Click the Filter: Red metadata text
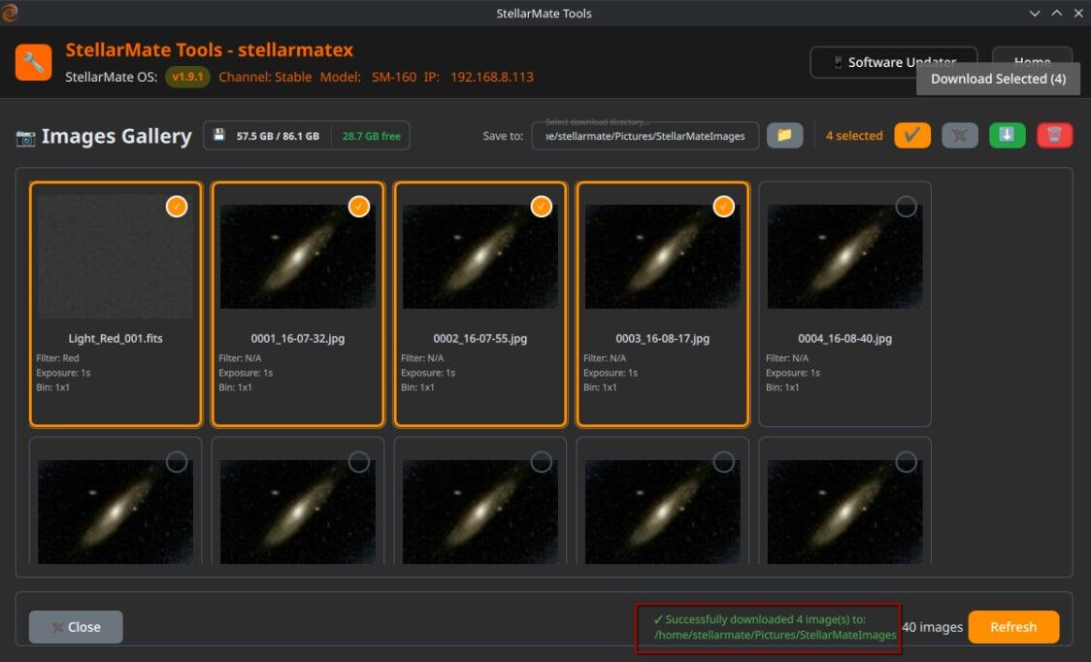The width and height of the screenshot is (1091, 662). 57,358
